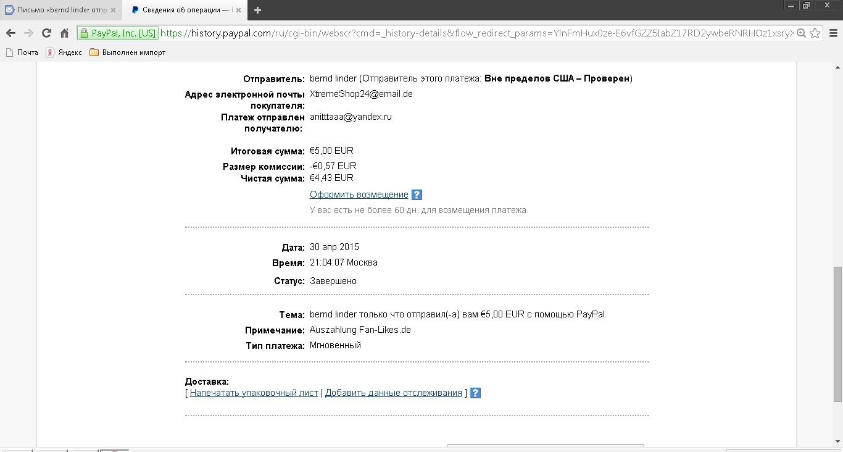The height and width of the screenshot is (452, 843).
Task: Open help icon beside Добавить данные отслеживания
Action: (x=475, y=393)
